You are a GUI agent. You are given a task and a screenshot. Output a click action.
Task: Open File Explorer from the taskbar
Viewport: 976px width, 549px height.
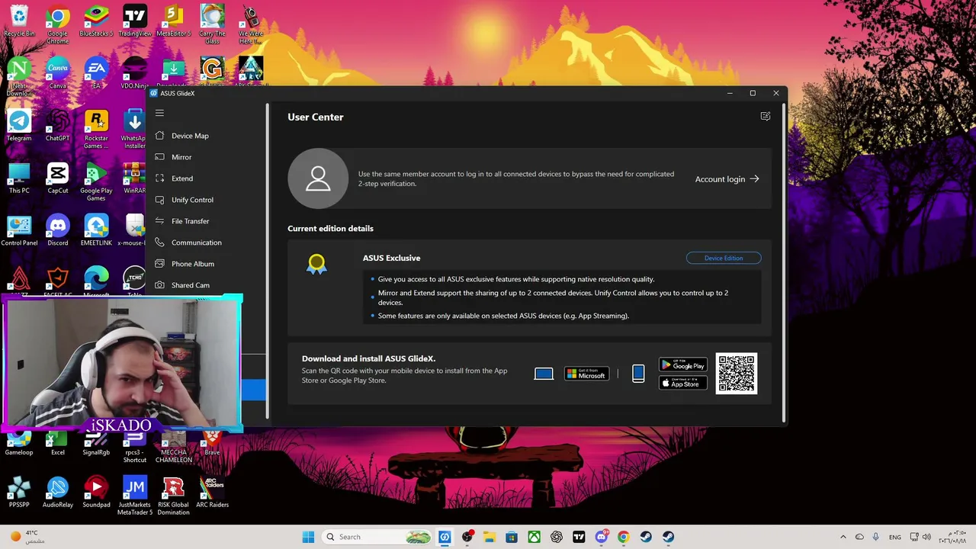(489, 537)
